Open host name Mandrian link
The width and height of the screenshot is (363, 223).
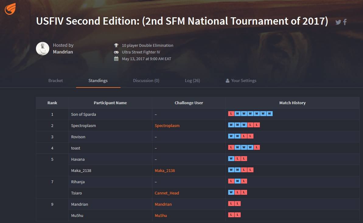click(63, 52)
